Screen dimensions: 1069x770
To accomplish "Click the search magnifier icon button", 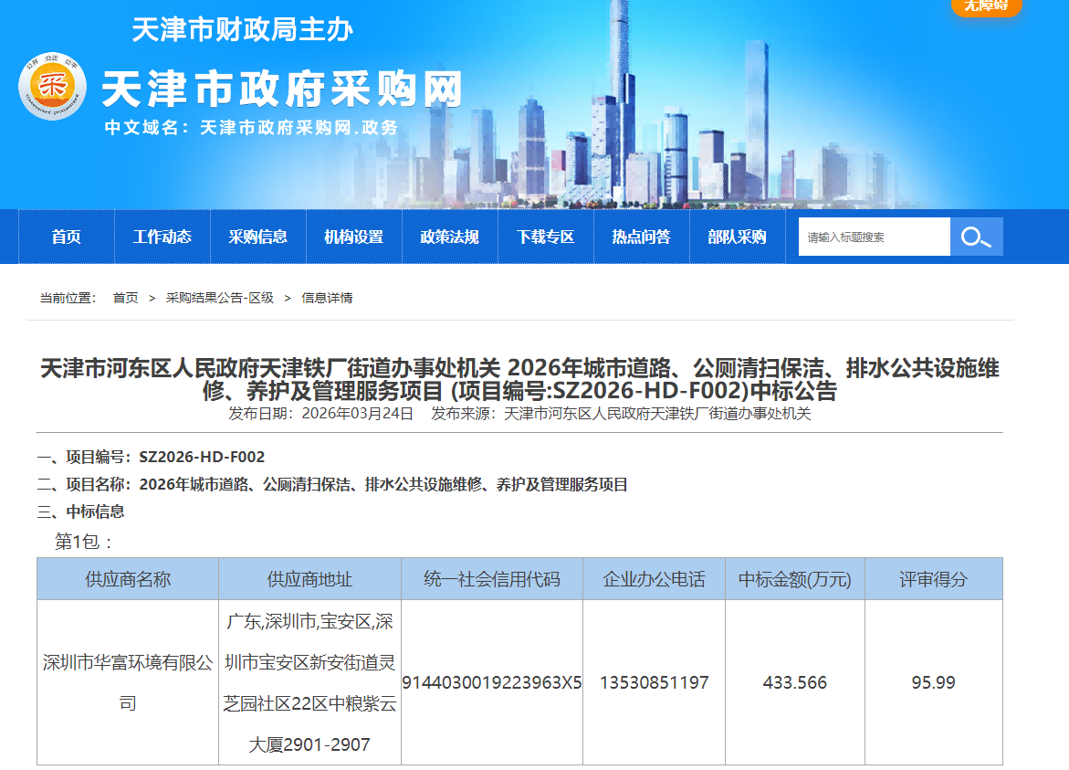I will coord(976,237).
